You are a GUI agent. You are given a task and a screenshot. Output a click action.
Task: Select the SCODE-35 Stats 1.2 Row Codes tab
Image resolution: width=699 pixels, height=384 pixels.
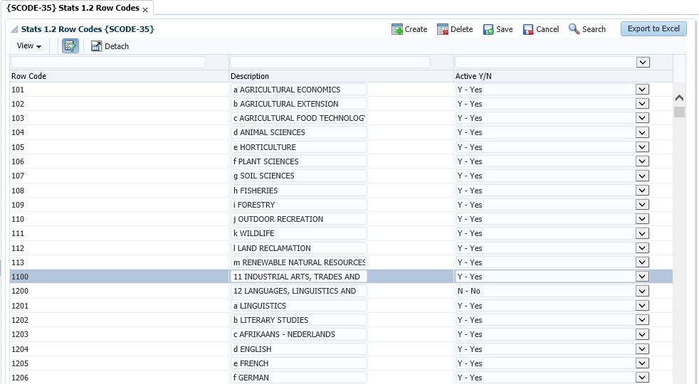73,9
